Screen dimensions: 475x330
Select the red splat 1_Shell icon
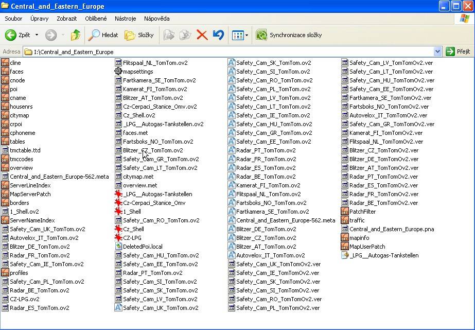[118, 212]
